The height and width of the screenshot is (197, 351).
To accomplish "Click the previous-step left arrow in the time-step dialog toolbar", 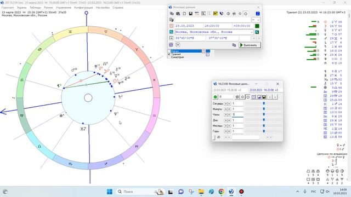I will click(270, 97).
